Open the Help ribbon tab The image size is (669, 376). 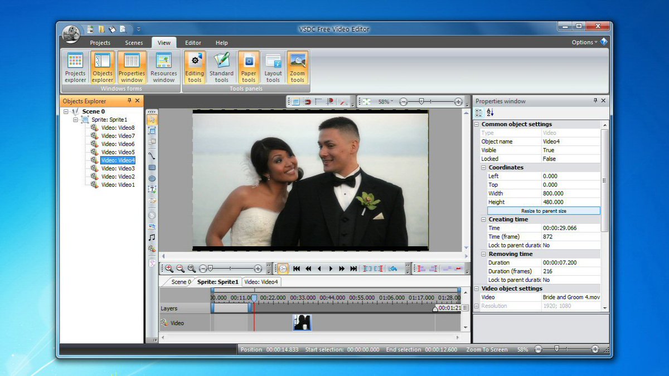click(222, 43)
